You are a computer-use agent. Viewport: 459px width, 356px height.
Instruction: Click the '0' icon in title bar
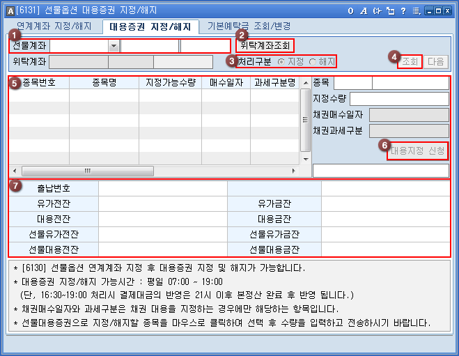click(x=351, y=11)
